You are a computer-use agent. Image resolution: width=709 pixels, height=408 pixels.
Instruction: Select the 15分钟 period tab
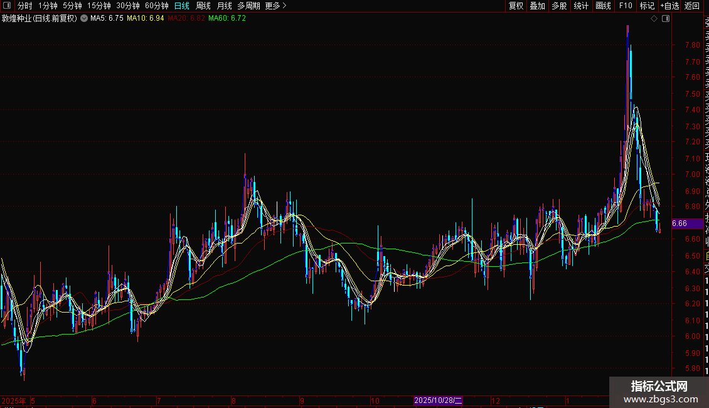99,6
